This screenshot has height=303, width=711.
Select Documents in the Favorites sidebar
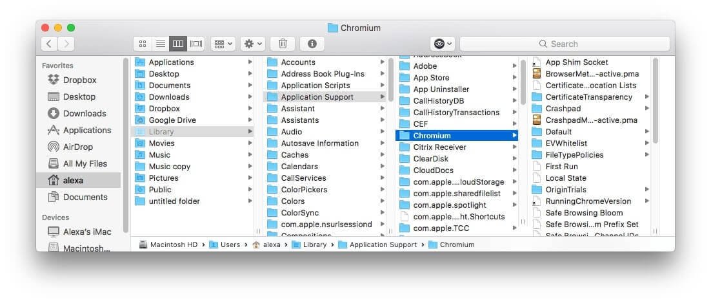click(x=79, y=197)
